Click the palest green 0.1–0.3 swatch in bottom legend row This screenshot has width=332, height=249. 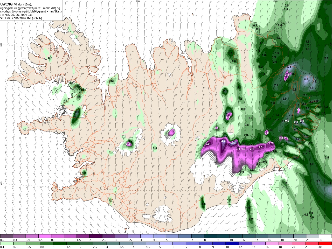point(6,243)
